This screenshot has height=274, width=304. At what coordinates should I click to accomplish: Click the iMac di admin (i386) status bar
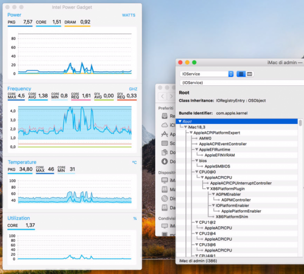point(198,261)
